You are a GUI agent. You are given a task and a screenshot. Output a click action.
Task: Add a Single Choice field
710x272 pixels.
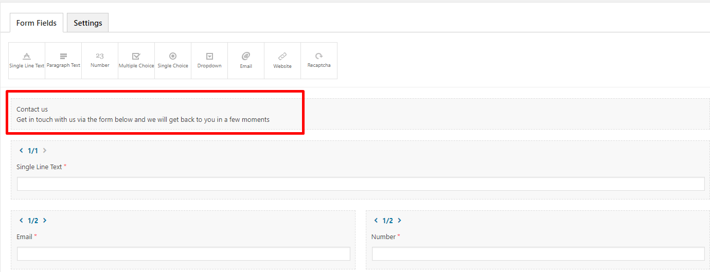[173, 61]
